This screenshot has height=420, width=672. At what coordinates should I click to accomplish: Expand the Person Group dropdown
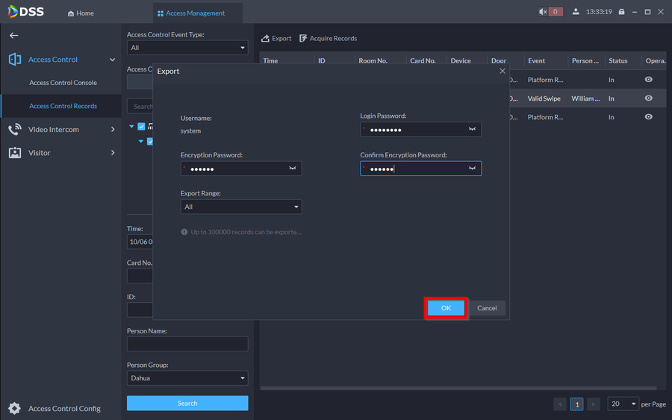[x=187, y=378]
